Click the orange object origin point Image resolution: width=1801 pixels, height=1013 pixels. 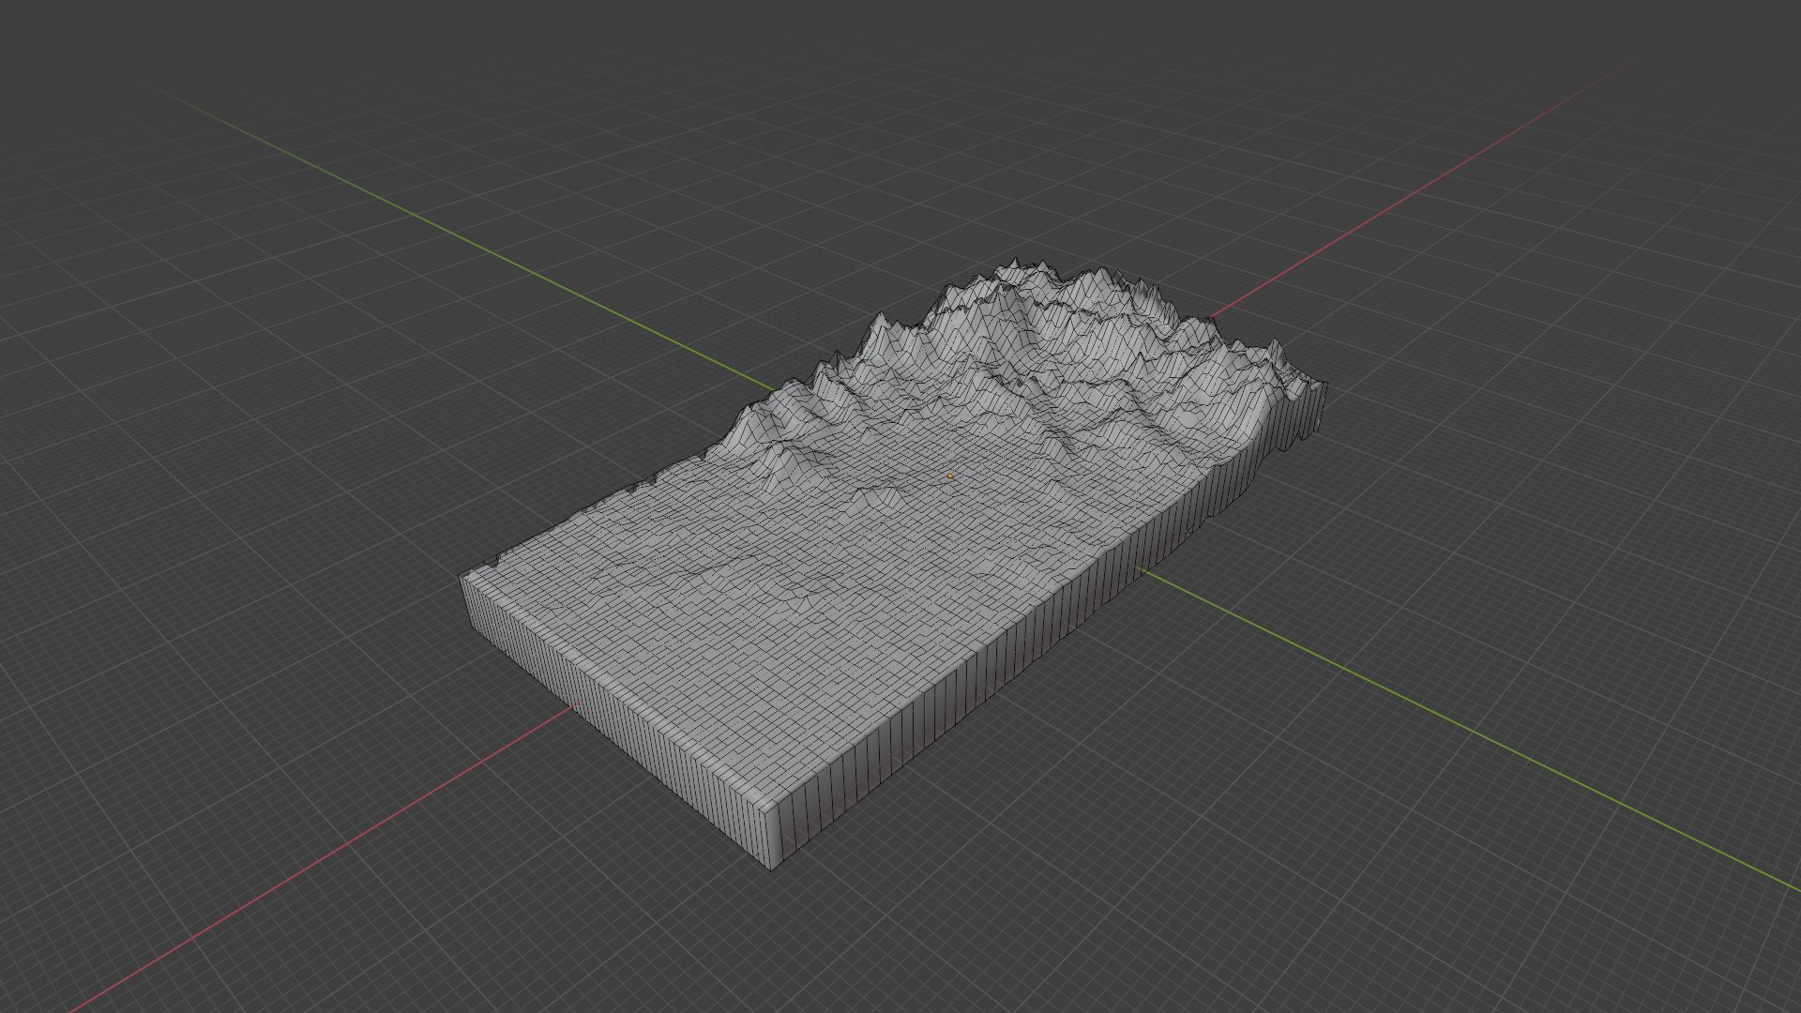click(x=950, y=476)
